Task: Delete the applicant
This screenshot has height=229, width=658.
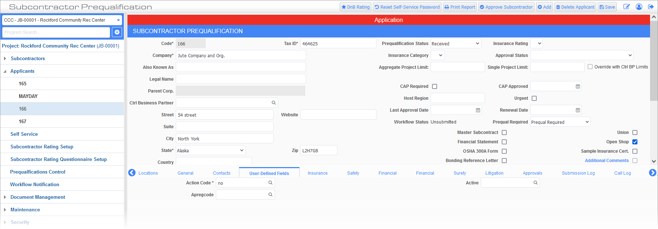Action: (x=575, y=7)
